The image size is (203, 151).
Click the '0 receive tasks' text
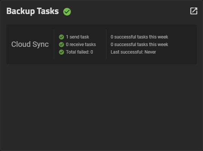(x=81, y=45)
